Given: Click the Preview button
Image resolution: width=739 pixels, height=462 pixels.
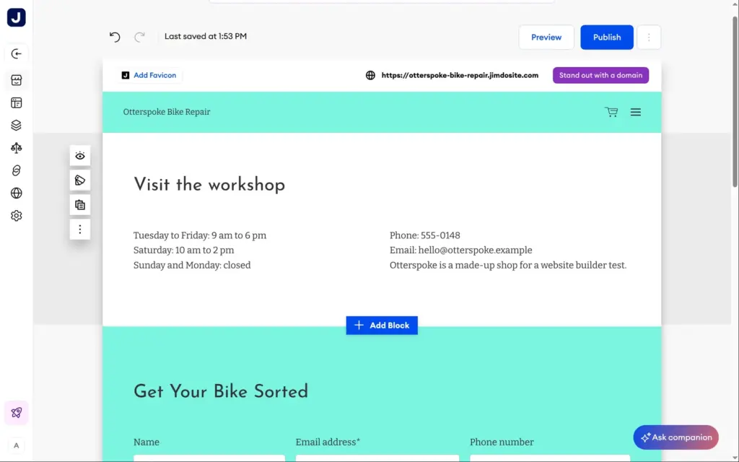Looking at the screenshot, I should 546,38.
